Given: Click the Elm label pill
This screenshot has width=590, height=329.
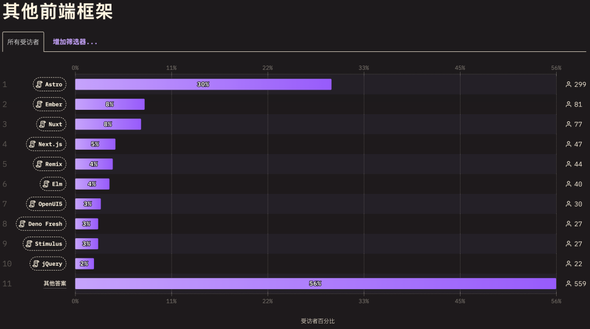Looking at the screenshot, I should pyautogui.click(x=53, y=184).
